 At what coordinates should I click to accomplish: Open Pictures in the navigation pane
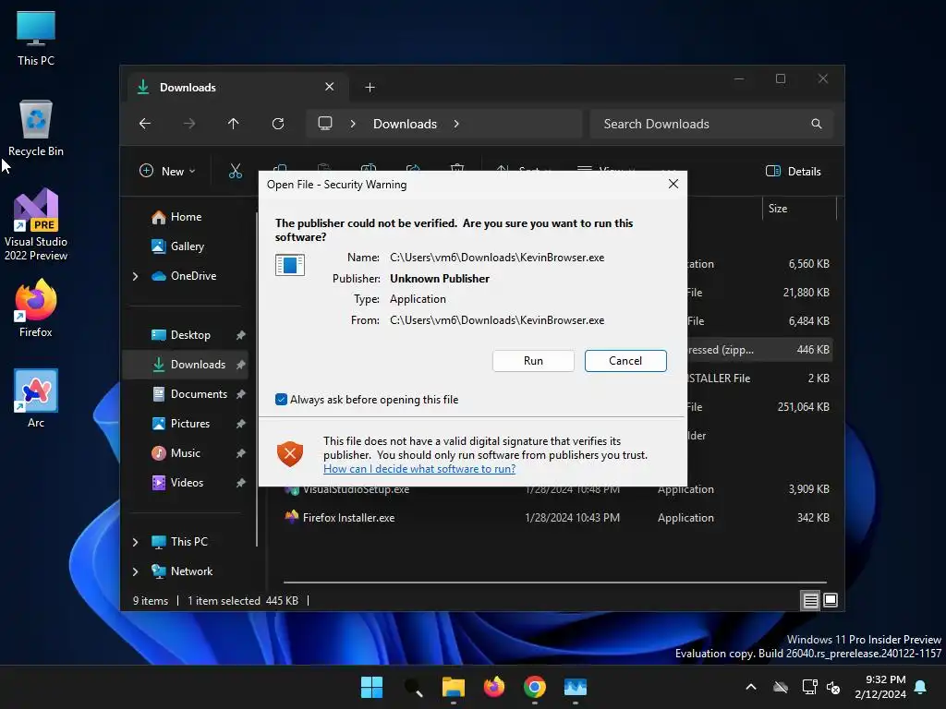pos(190,423)
